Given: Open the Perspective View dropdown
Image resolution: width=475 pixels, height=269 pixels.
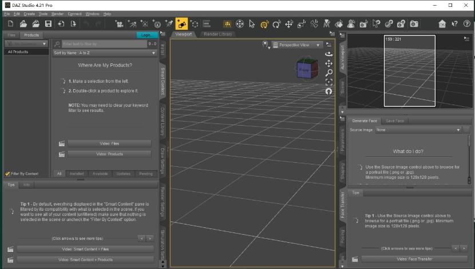Looking at the screenshot, I should click(297, 45).
